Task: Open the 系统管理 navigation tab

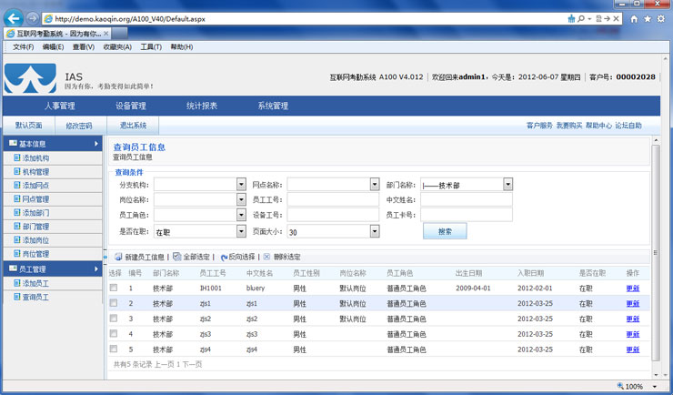Action: coord(273,106)
